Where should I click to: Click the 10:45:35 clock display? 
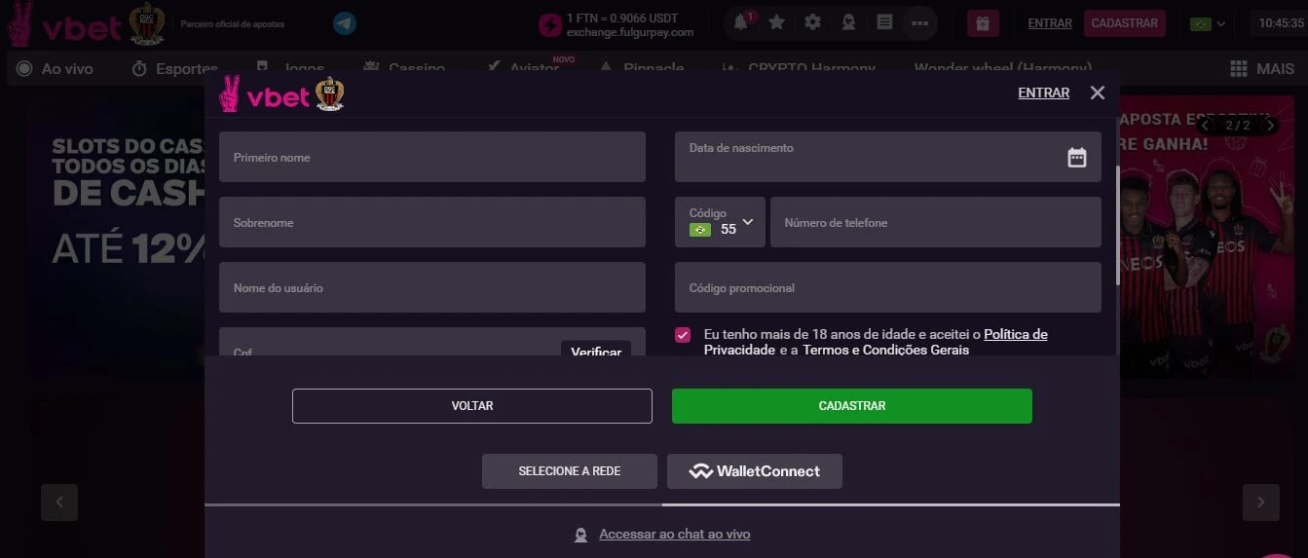click(1281, 23)
